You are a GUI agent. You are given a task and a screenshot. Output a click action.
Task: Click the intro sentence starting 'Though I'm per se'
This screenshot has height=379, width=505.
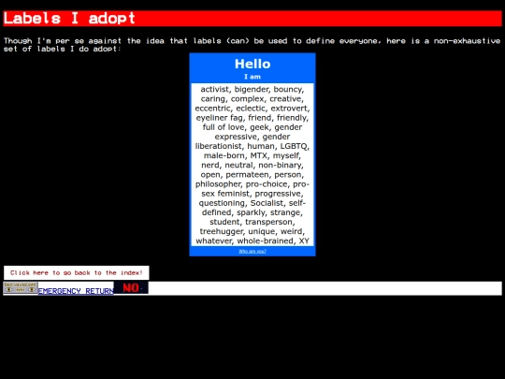pos(252,45)
